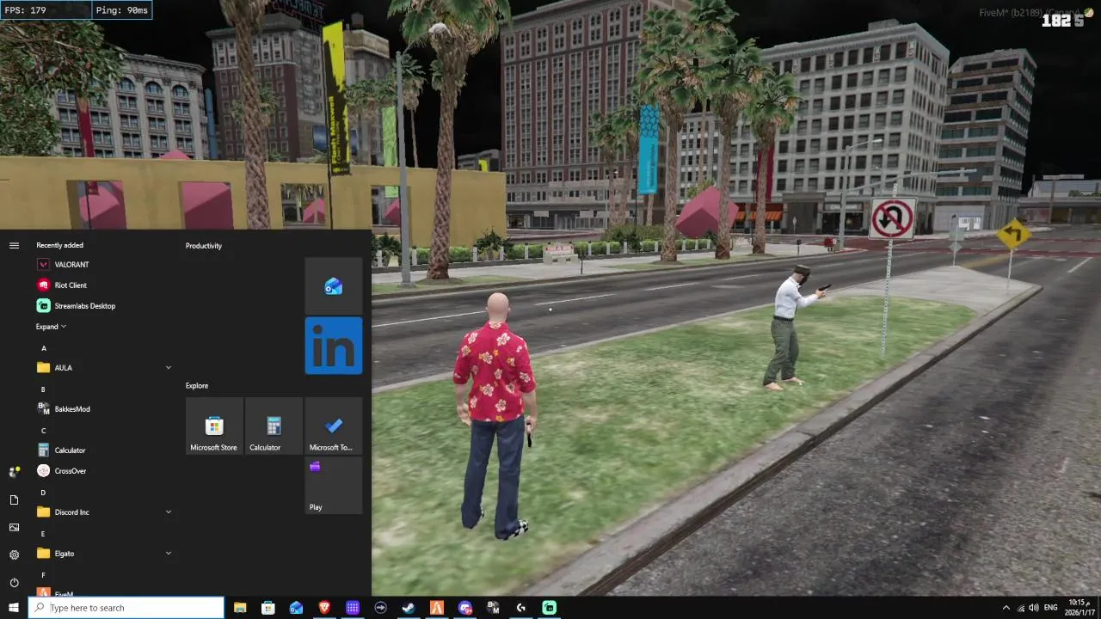Click the Type here to search box
Viewport: 1101px width, 619px height.
[x=126, y=608]
